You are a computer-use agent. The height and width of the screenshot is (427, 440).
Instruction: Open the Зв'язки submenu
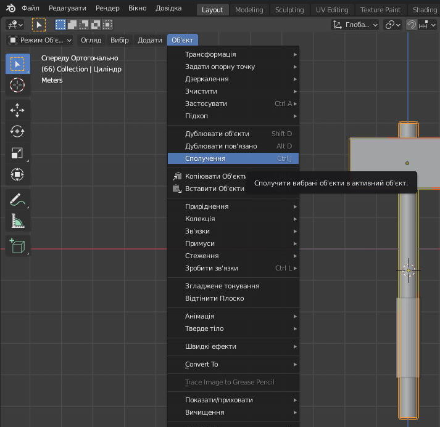(x=233, y=231)
